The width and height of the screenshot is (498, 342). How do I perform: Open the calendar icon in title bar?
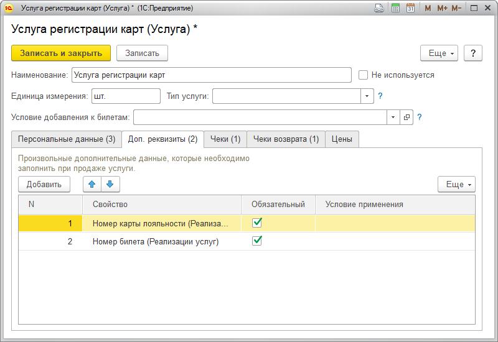410,8
